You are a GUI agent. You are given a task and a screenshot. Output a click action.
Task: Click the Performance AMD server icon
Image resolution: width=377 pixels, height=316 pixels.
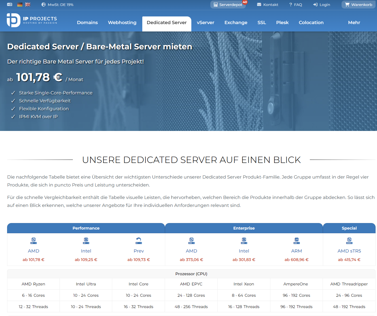(x=33, y=241)
